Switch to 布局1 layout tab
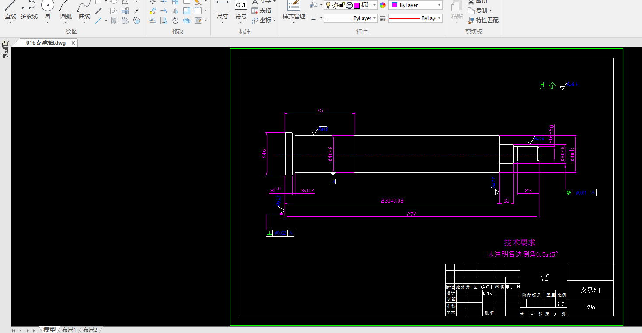 point(69,330)
